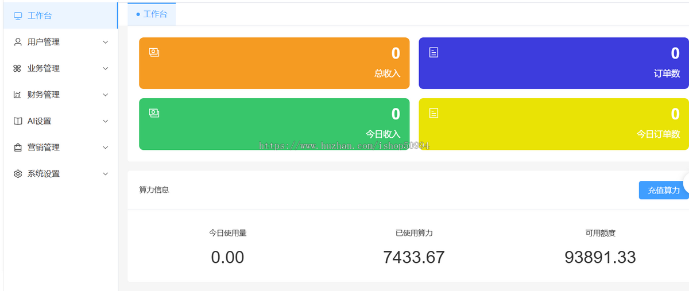Click the money icon on 总收入 card

tap(154, 52)
